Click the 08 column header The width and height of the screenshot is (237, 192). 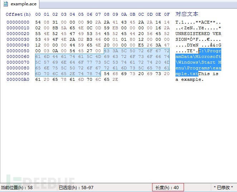pyautogui.click(x=107, y=15)
